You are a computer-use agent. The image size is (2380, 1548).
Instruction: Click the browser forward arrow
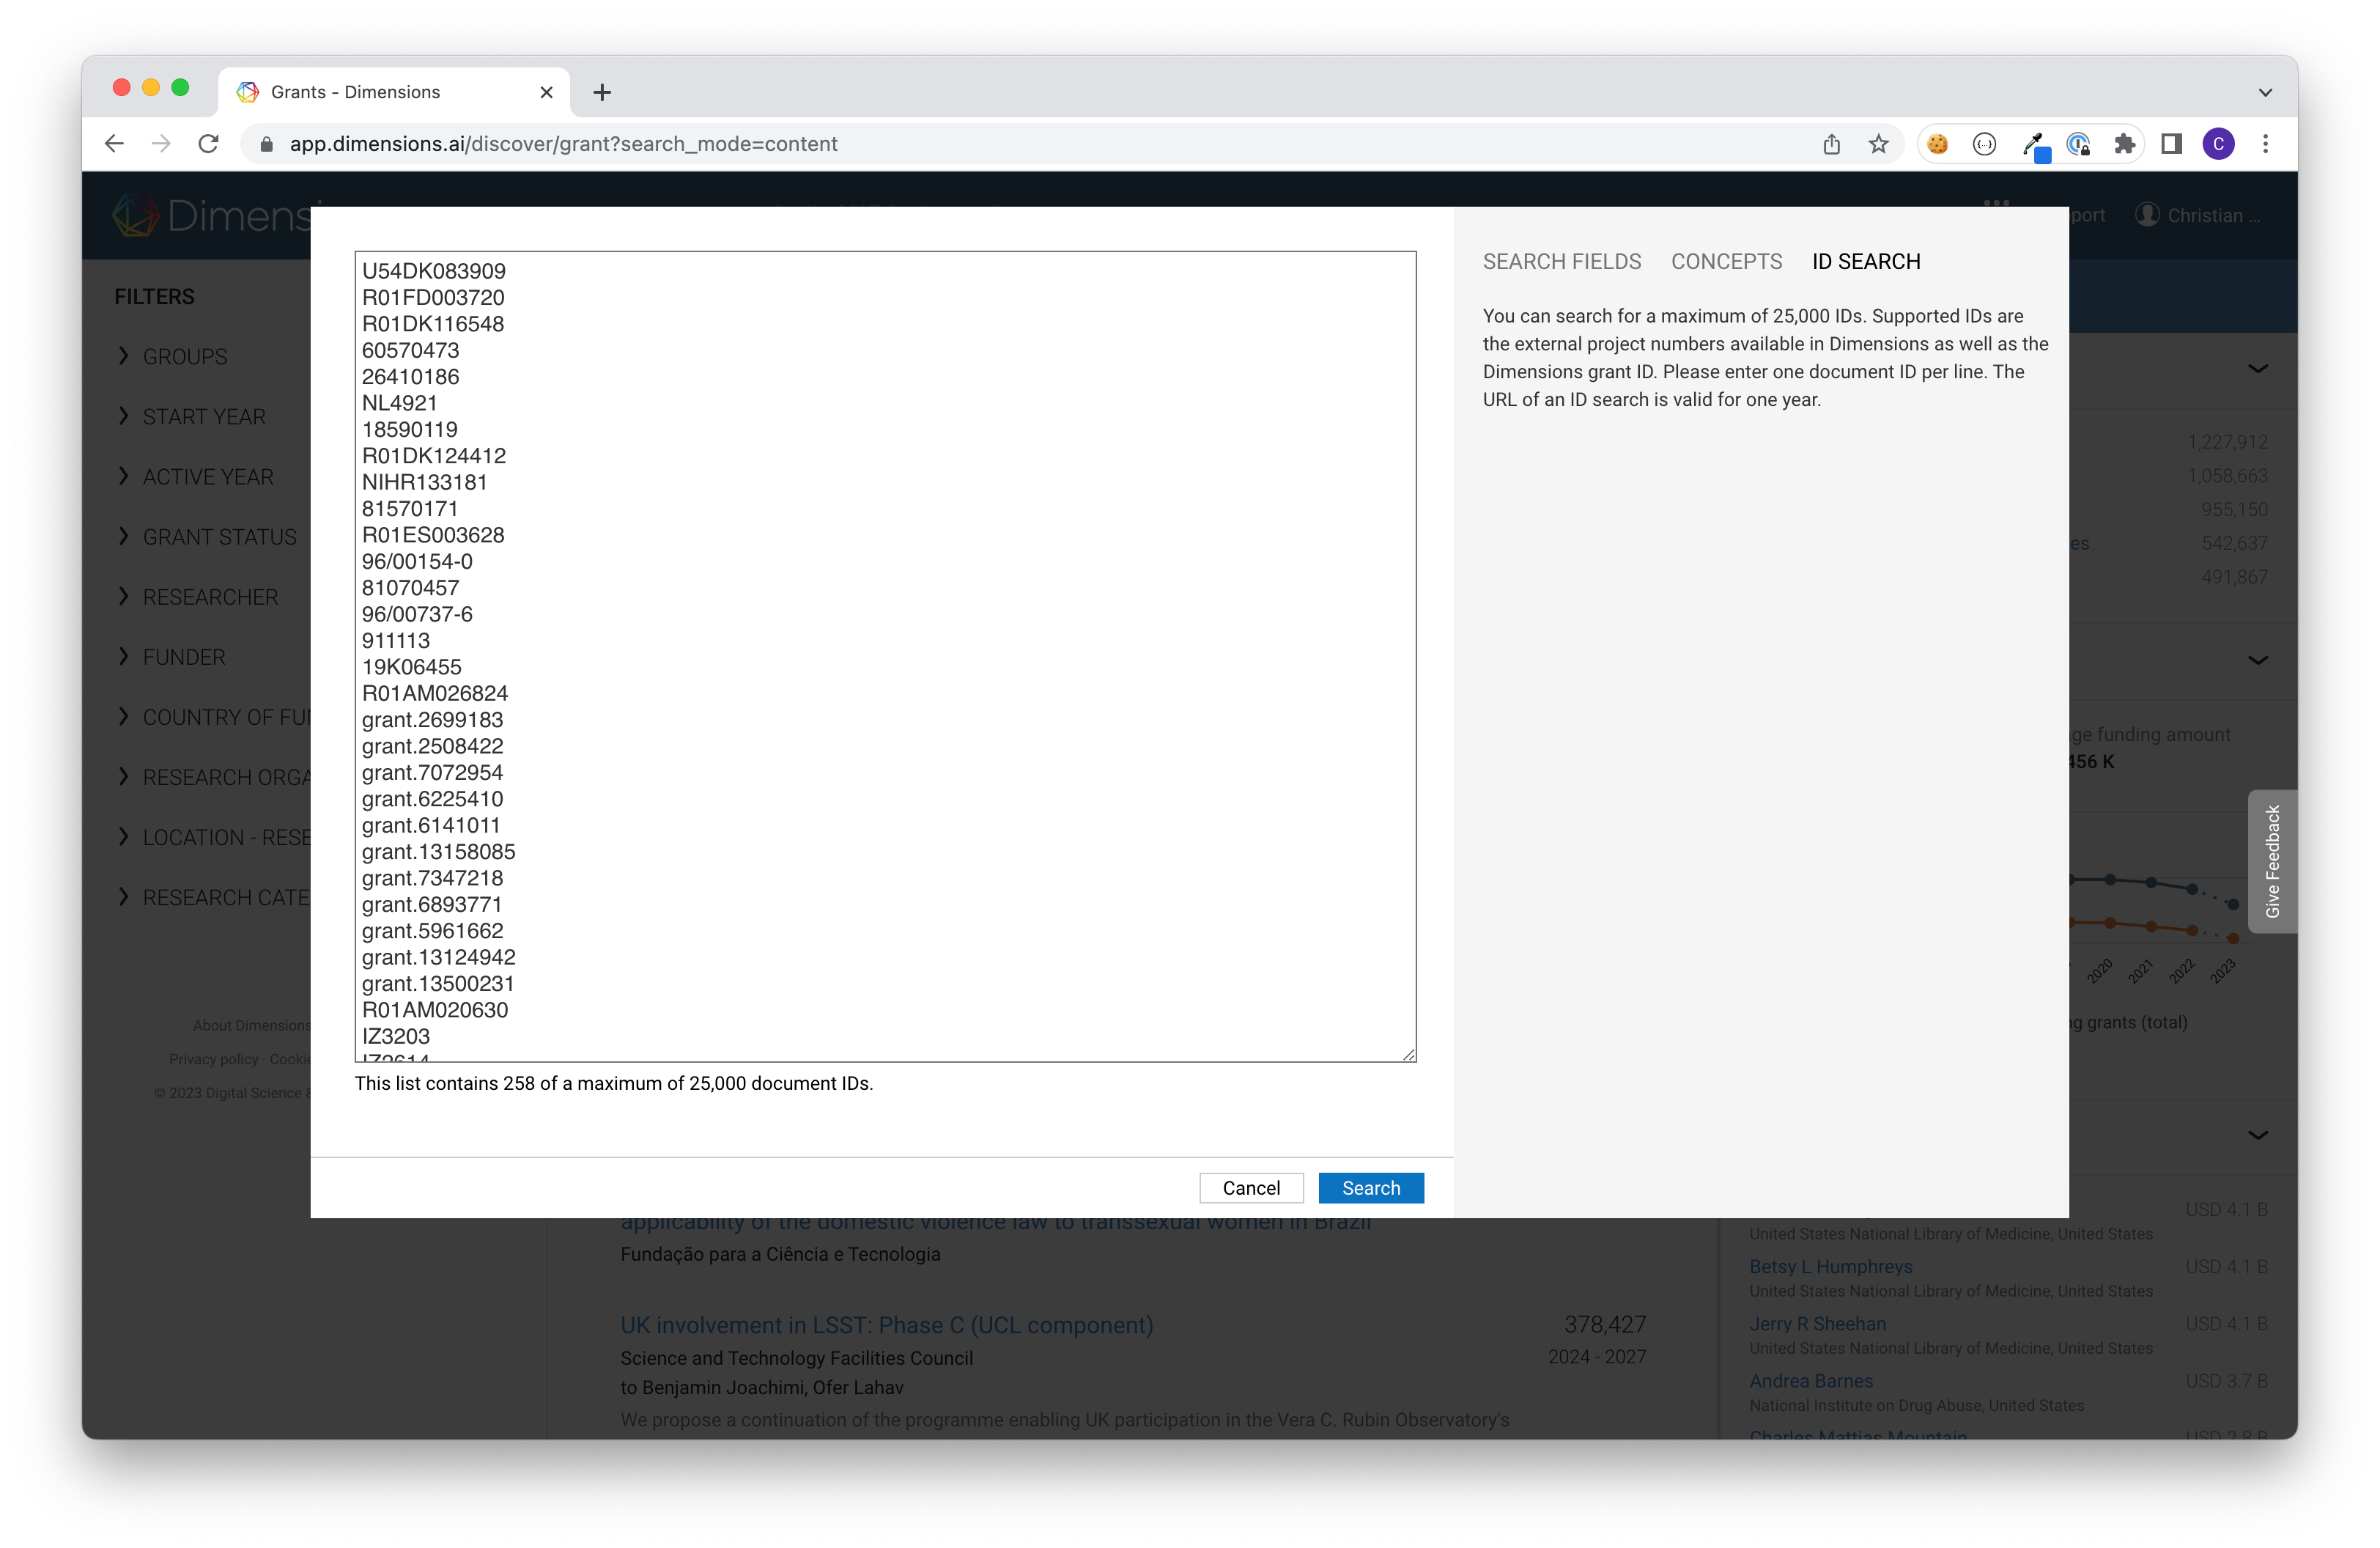(161, 144)
